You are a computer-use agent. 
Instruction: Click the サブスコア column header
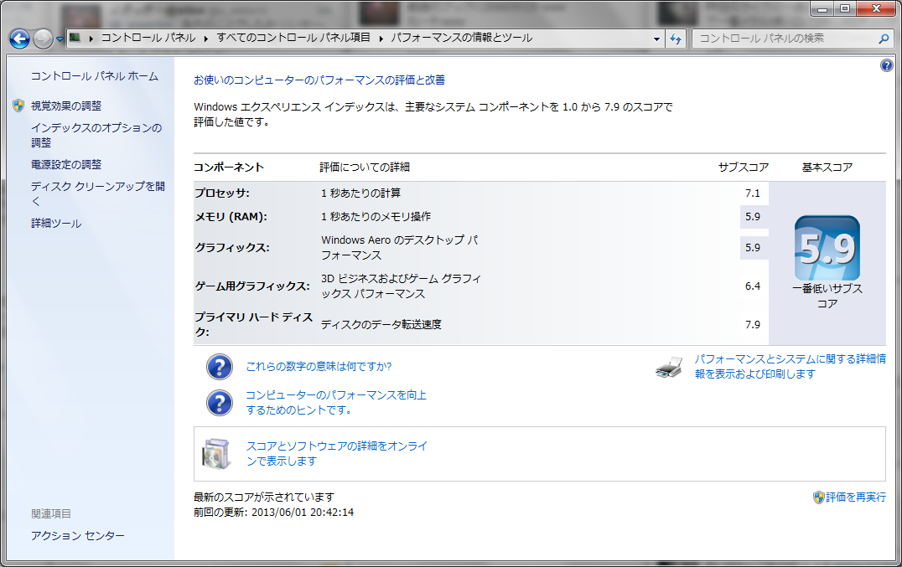pyautogui.click(x=744, y=168)
